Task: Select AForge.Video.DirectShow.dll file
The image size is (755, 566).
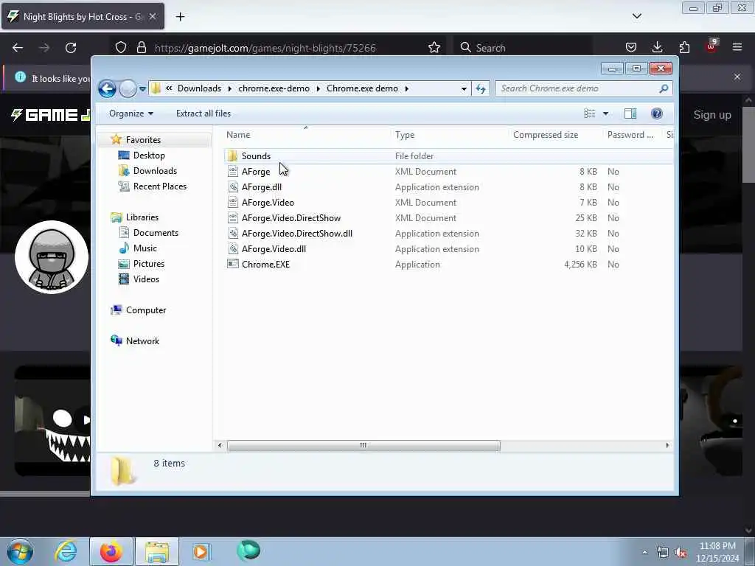Action: click(x=296, y=234)
